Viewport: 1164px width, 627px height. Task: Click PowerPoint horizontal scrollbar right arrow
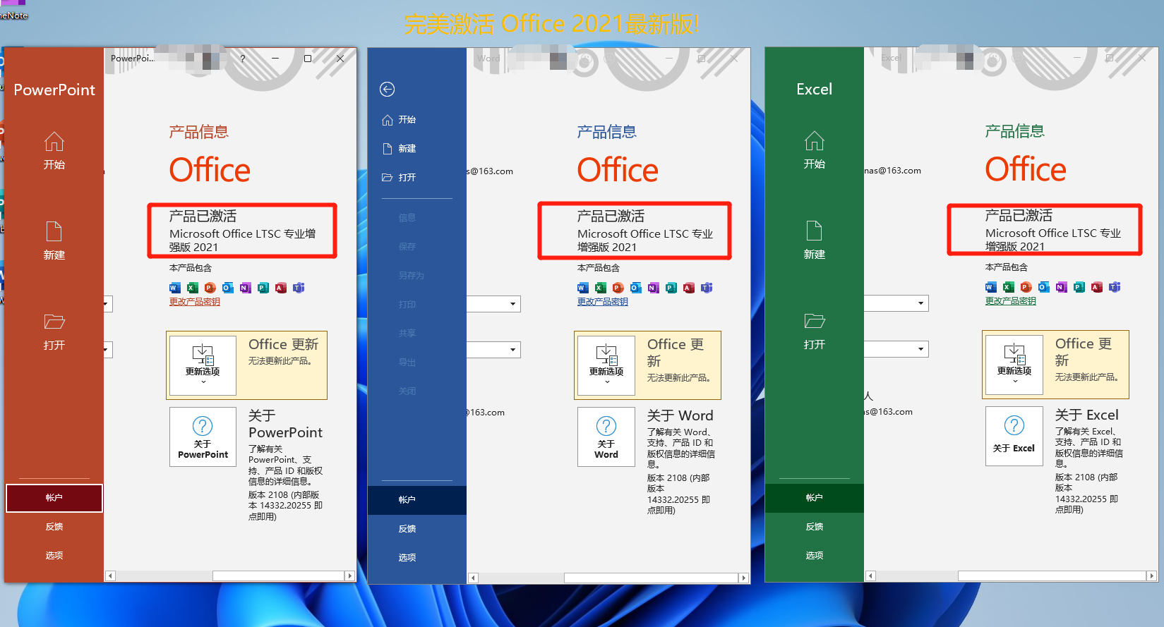click(x=349, y=576)
